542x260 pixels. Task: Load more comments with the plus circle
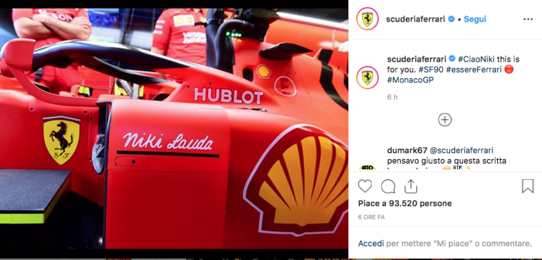click(445, 119)
